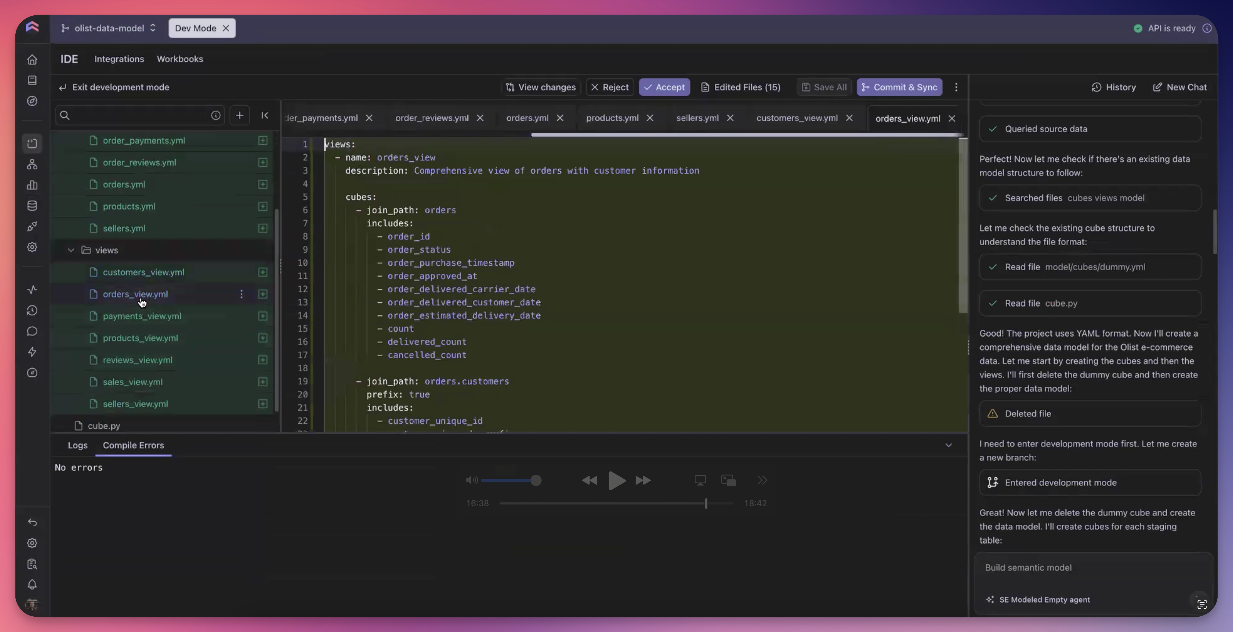The height and width of the screenshot is (632, 1233).
Task: Collapse the file tree sidebar panel
Action: (265, 115)
